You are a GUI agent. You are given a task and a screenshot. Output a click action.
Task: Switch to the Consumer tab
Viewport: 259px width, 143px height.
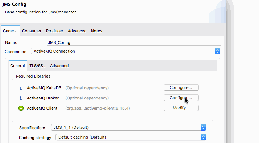32,31
